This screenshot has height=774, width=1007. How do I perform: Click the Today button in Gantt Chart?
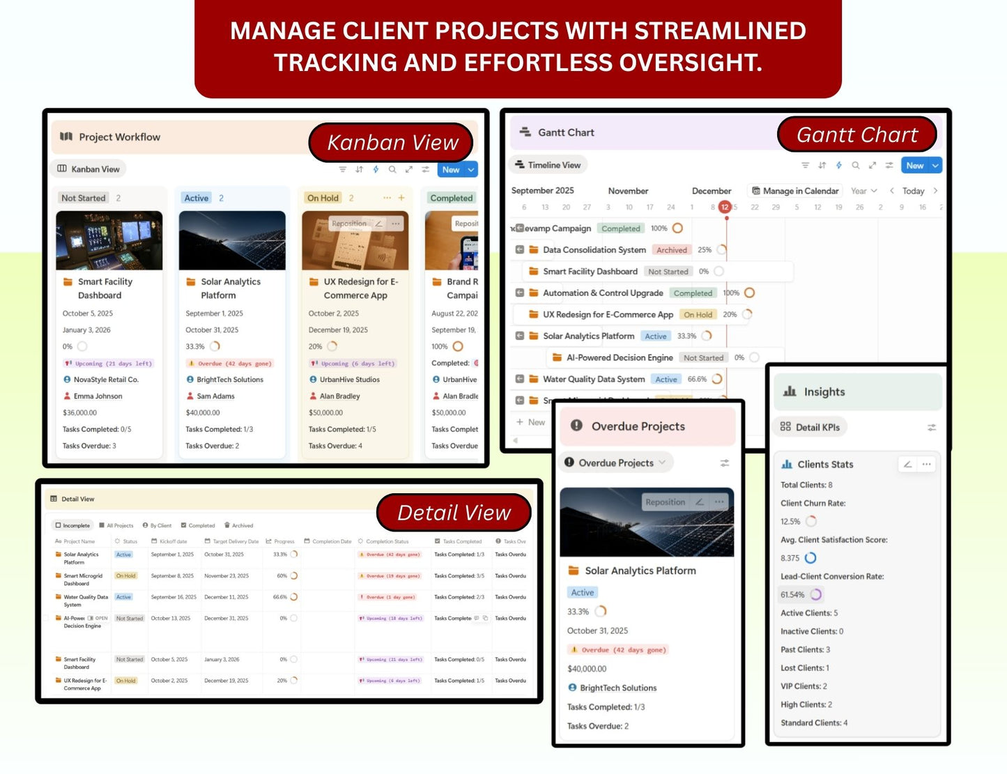(912, 190)
